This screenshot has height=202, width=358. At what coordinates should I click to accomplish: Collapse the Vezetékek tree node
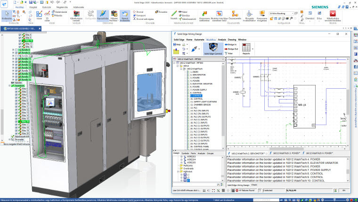pyautogui.click(x=9, y=85)
